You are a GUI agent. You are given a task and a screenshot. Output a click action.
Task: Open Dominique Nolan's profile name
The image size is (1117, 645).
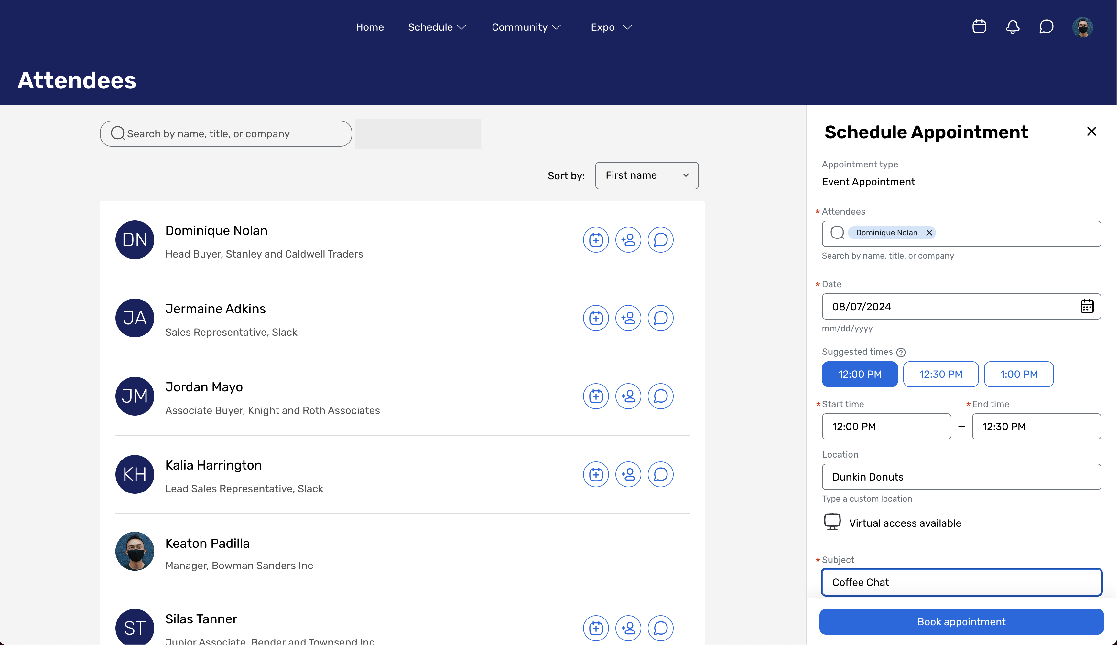pos(216,230)
